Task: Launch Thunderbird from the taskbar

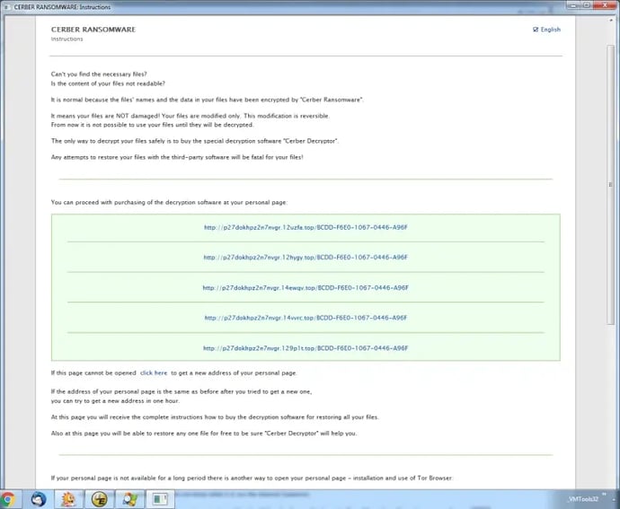Action: pos(38,498)
